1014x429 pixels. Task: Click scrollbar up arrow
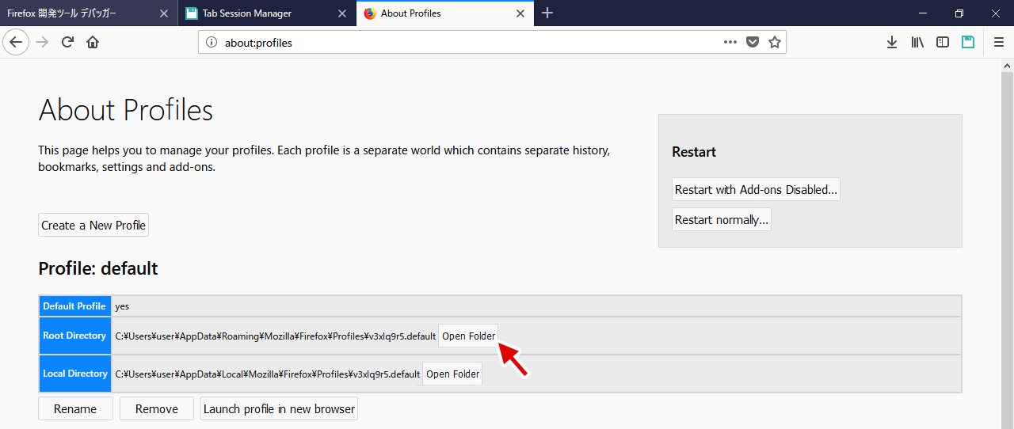click(1007, 64)
